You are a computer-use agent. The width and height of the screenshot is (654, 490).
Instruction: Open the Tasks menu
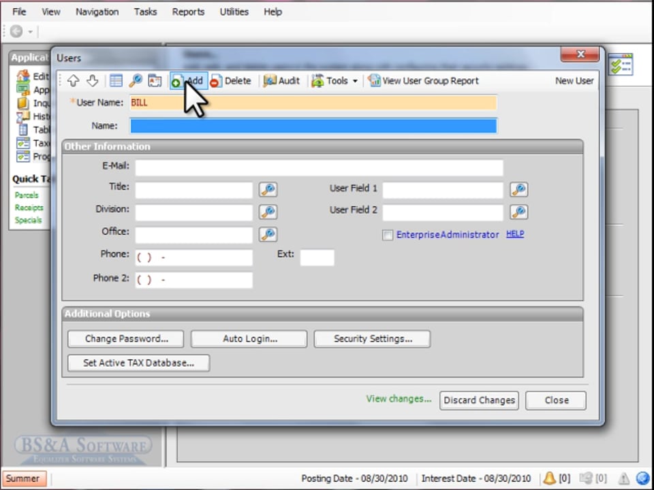click(145, 12)
